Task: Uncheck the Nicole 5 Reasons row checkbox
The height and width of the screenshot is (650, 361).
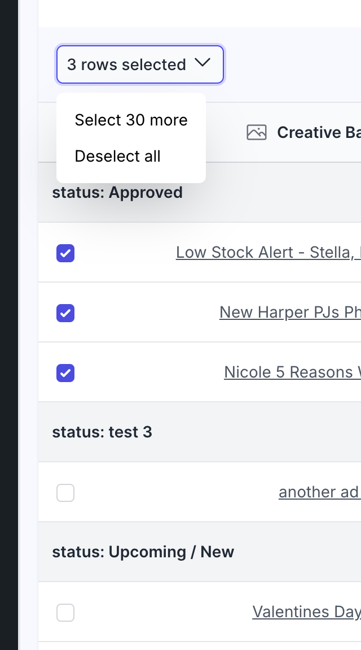Action: pos(65,373)
